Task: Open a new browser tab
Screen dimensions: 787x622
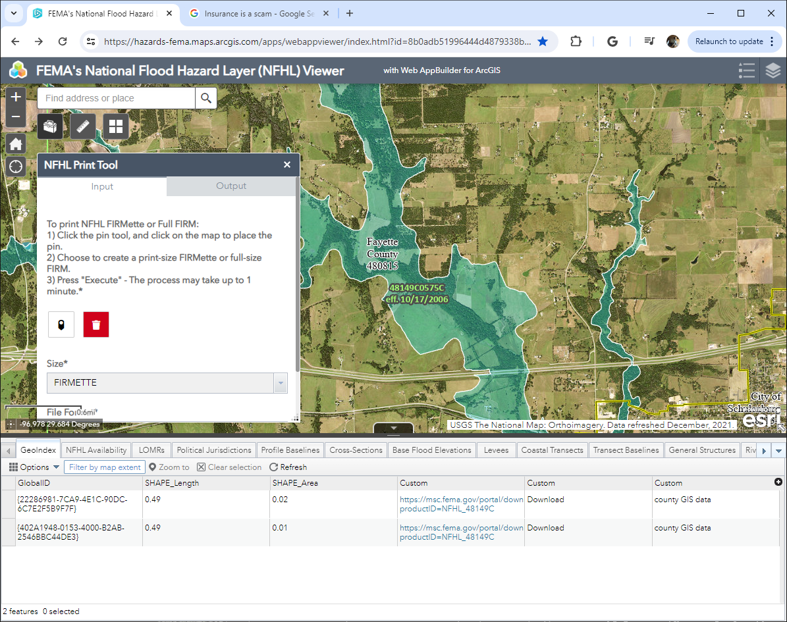Action: point(350,14)
